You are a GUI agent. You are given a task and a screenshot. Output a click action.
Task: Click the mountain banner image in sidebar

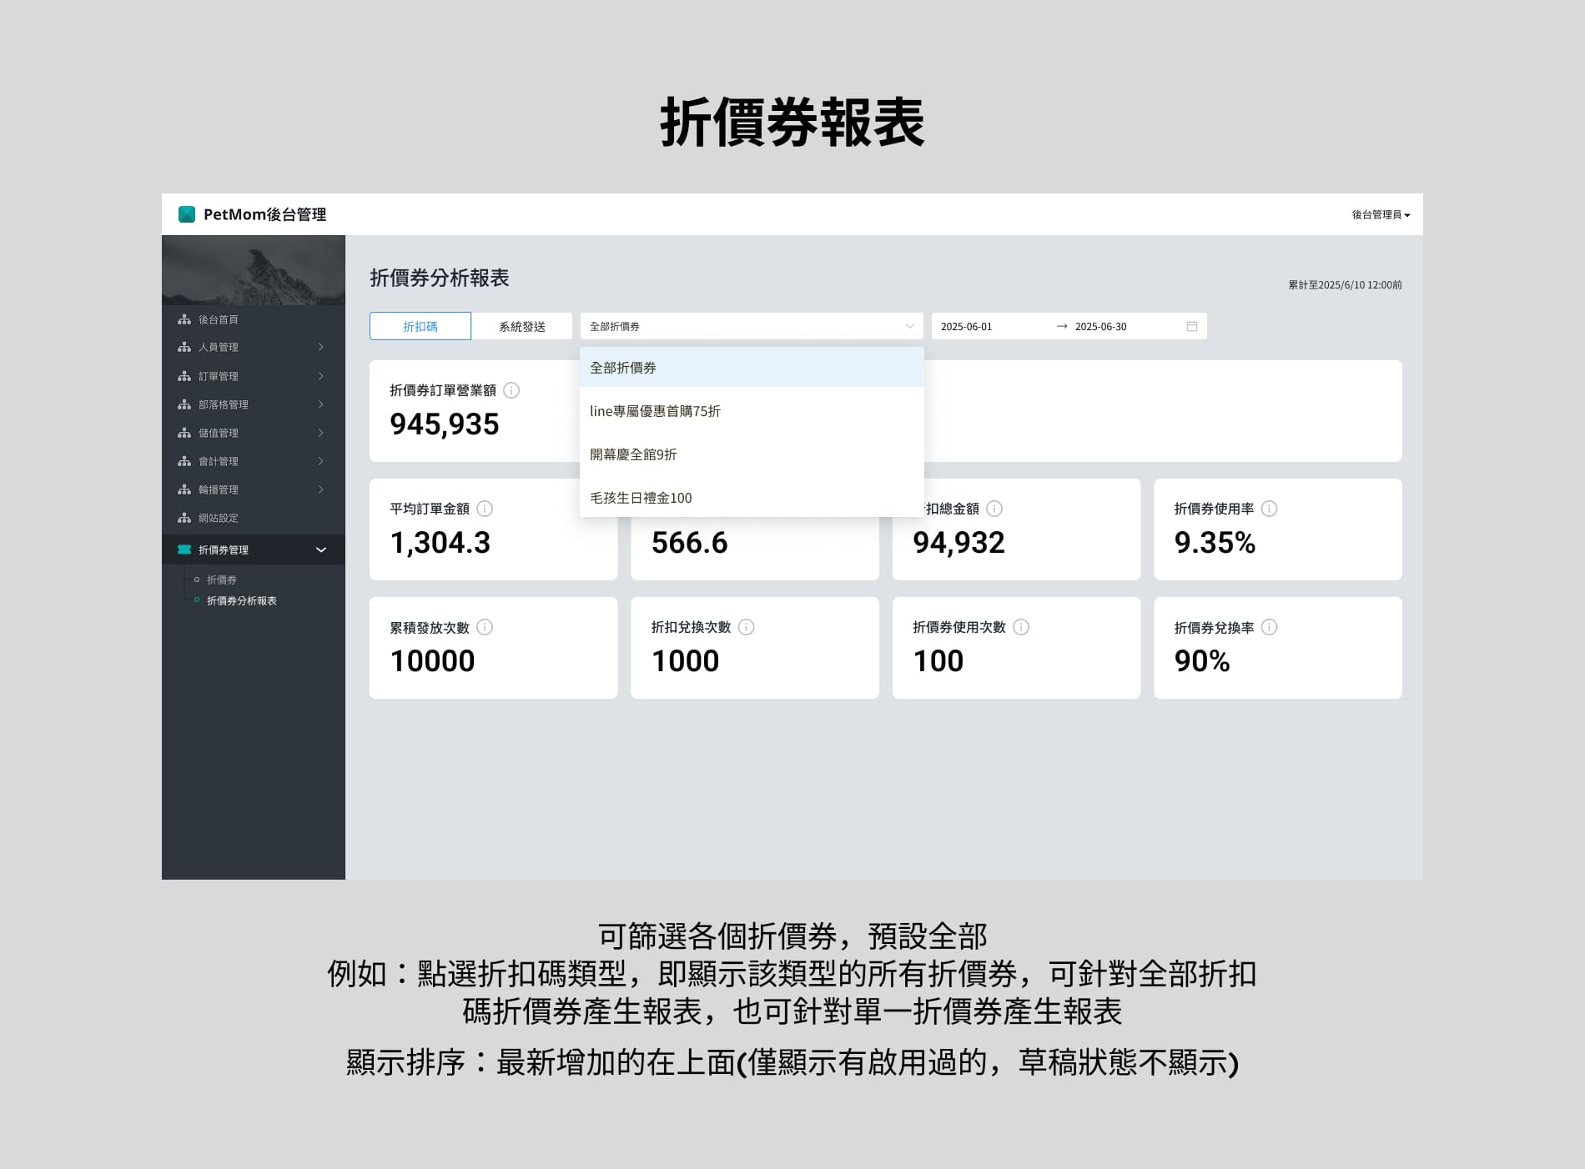coord(254,270)
